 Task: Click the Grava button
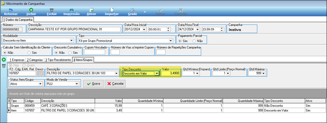(93, 84)
